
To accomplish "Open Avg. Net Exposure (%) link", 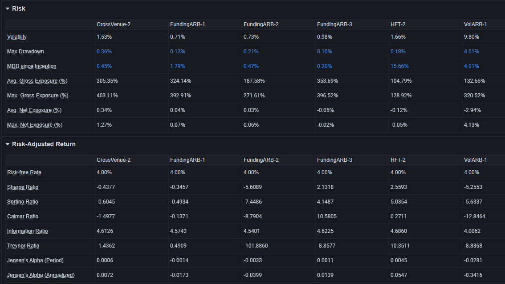I will click(34, 110).
